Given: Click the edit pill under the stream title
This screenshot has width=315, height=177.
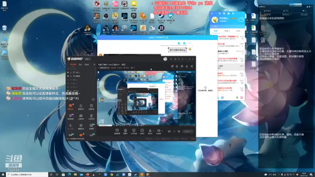Looking at the screenshot, I should [x=104, y=68].
